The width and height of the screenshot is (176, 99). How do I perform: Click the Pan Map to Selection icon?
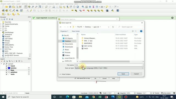click(29, 7)
